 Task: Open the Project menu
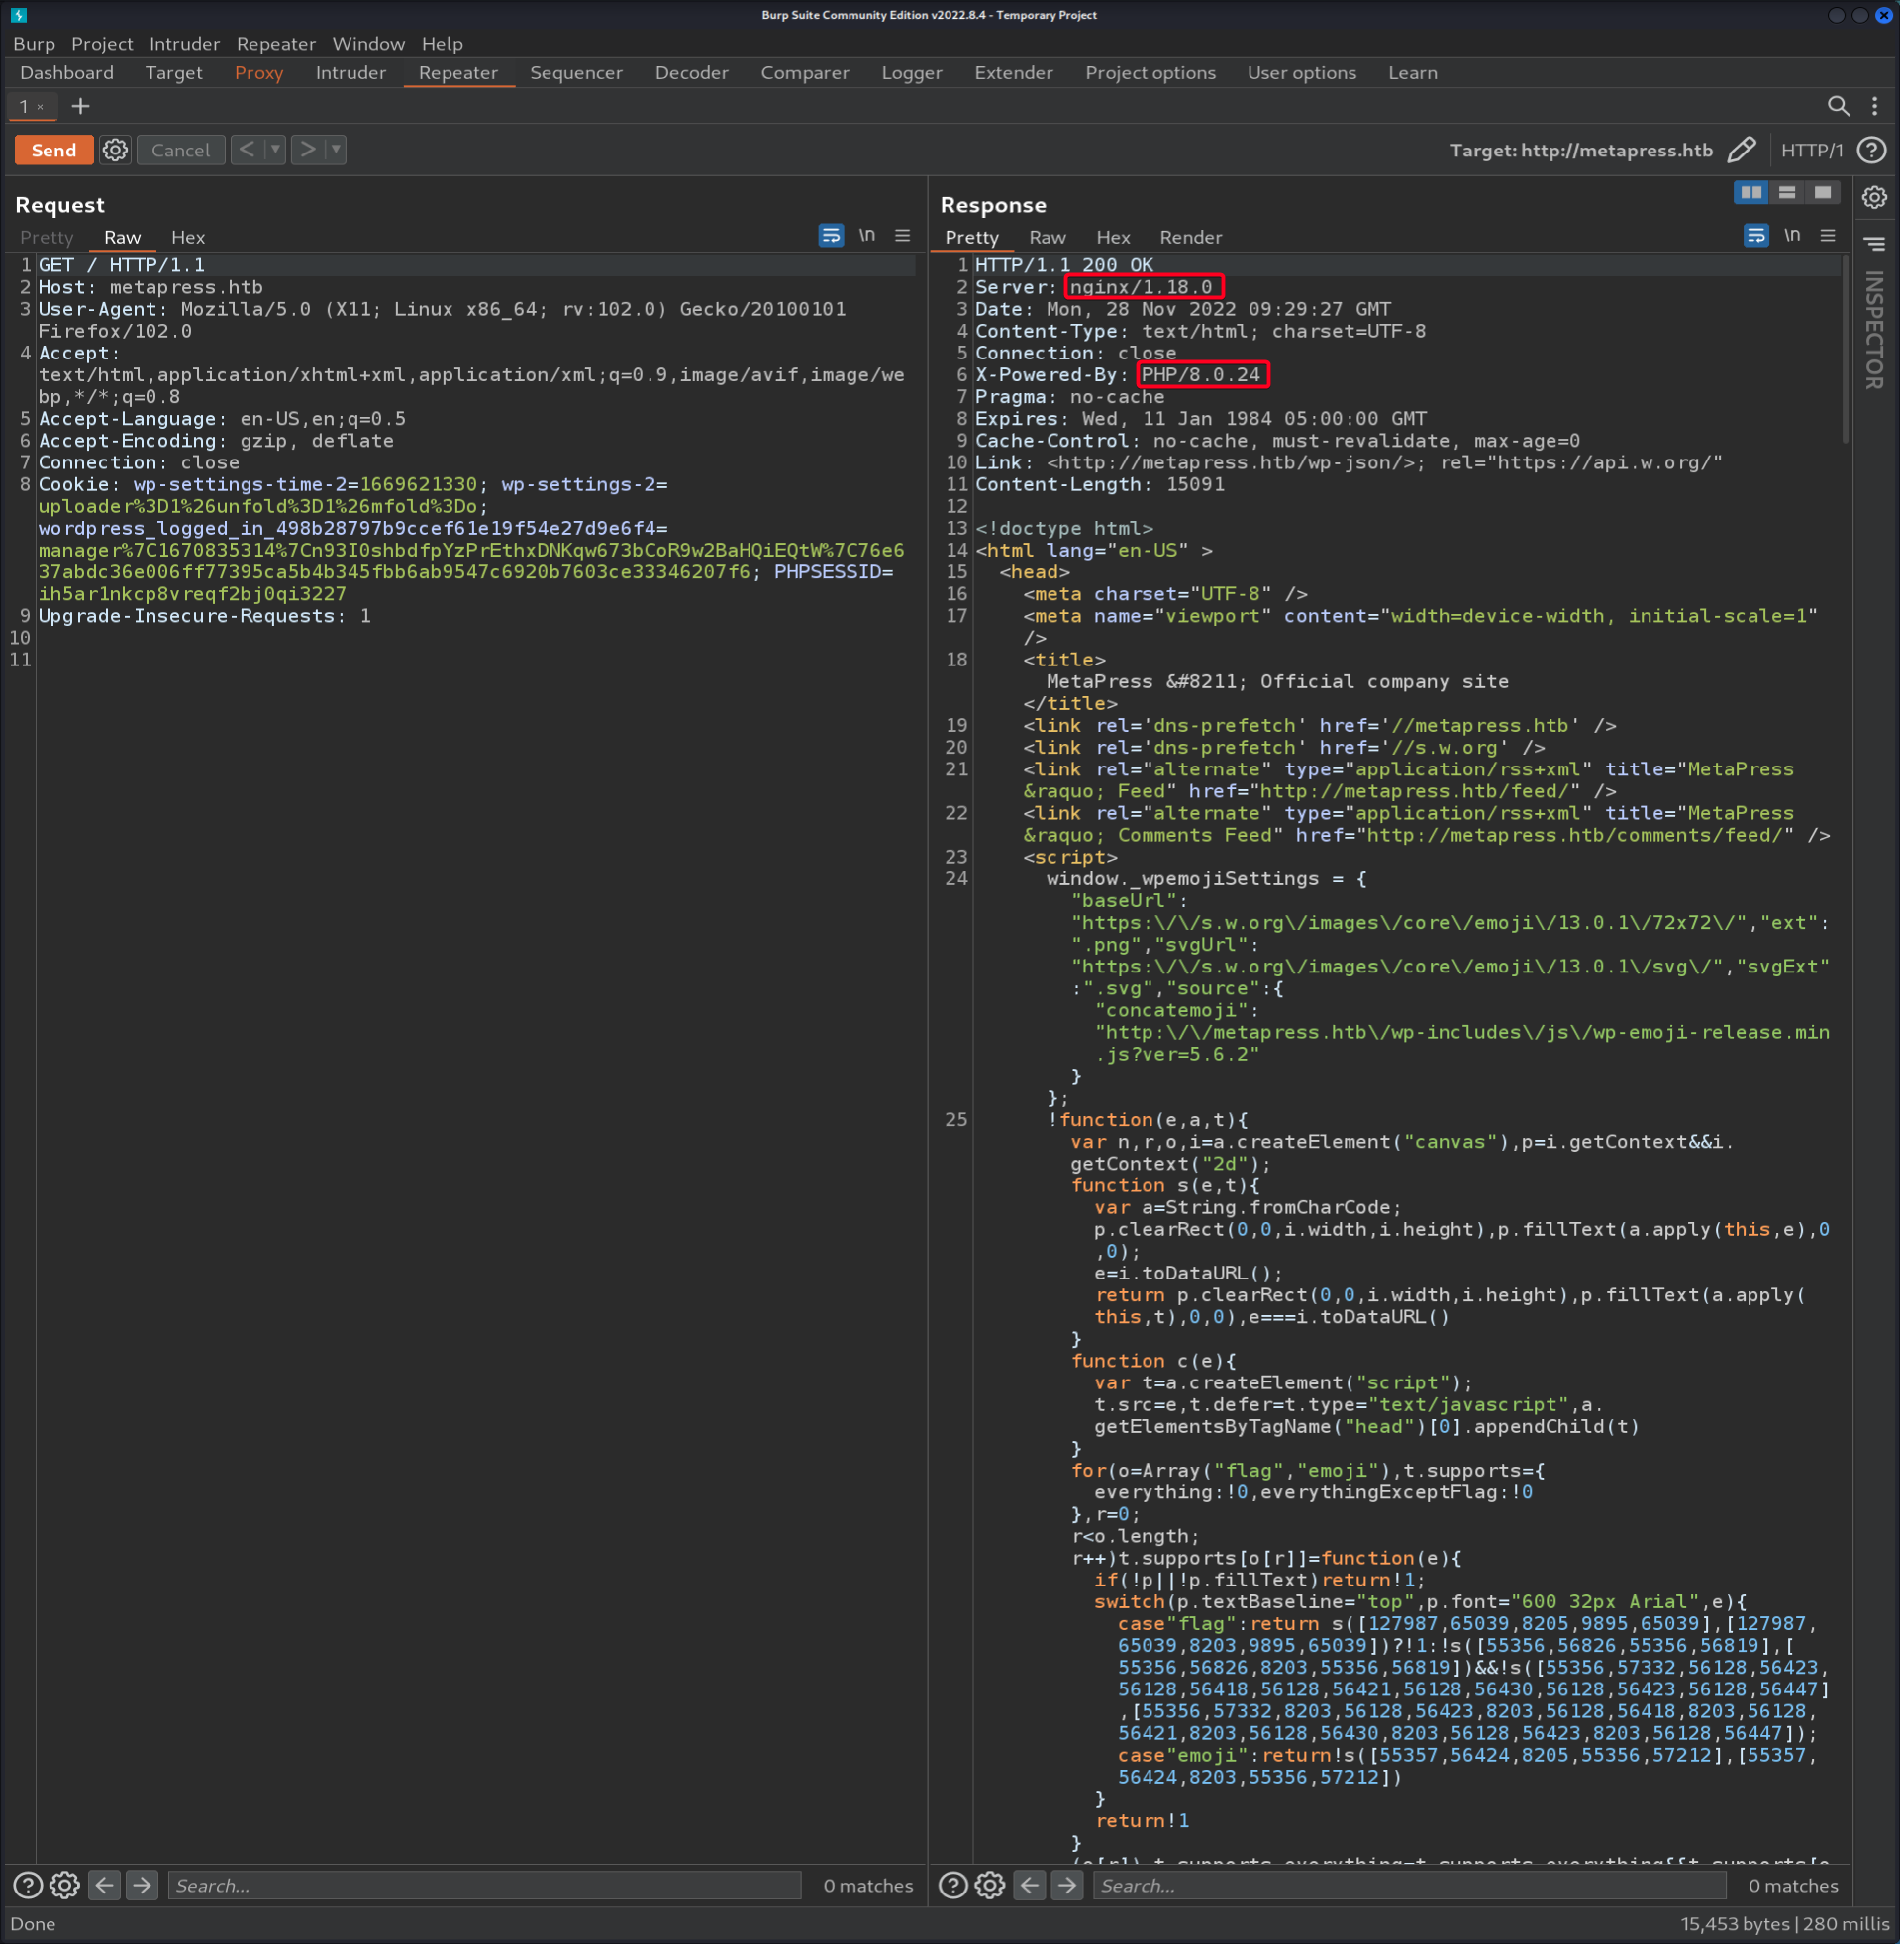click(x=102, y=44)
